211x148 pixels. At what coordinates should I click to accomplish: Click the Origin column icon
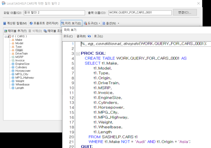click(x=13, y=50)
